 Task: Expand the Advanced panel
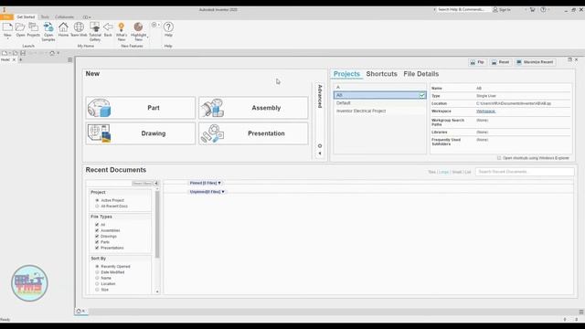320,96
